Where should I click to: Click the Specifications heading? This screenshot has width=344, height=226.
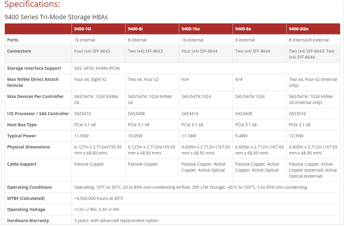click(x=32, y=5)
